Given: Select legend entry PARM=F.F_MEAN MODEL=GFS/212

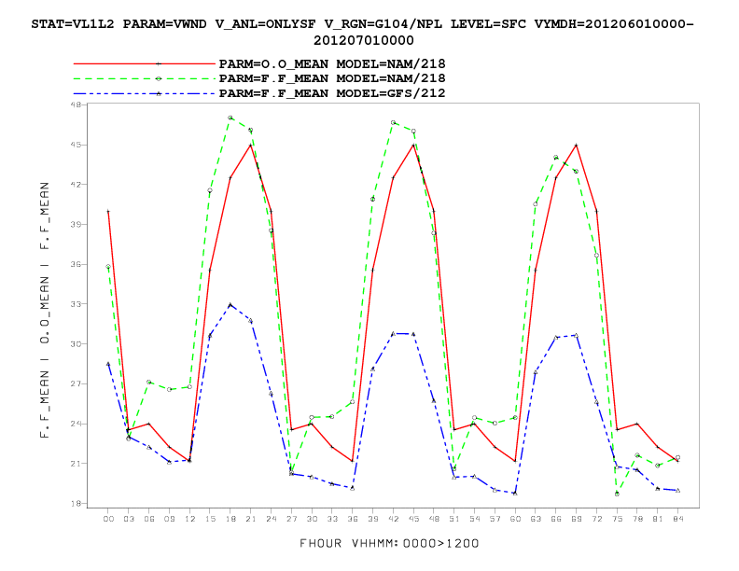Looking at the screenshot, I should click(x=332, y=93).
